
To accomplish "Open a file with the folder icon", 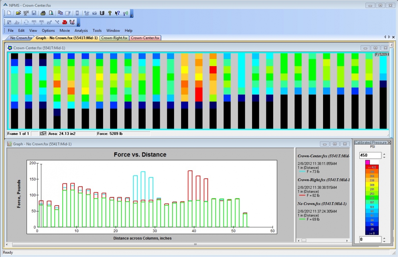I will [18, 13].
